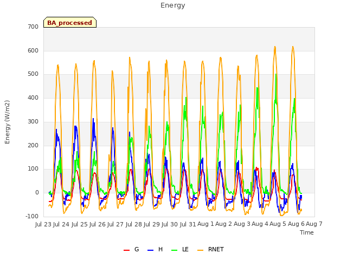Toggle the H series legend entry
This screenshot has height=260, width=347.
point(155,249)
